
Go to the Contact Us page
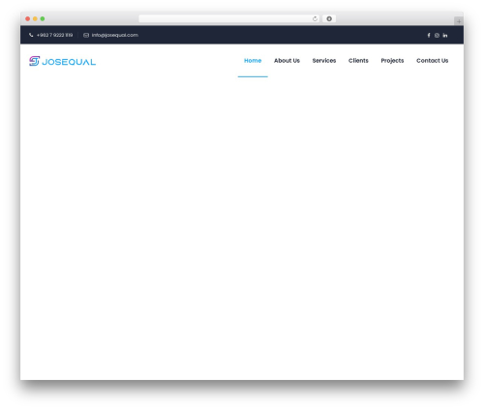[x=432, y=61]
